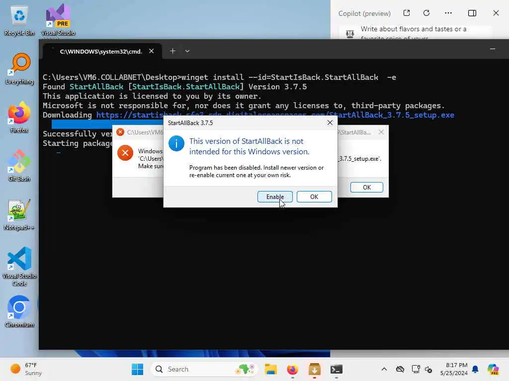Launch Firefox from the desktop
509x381 pixels.
click(x=19, y=118)
